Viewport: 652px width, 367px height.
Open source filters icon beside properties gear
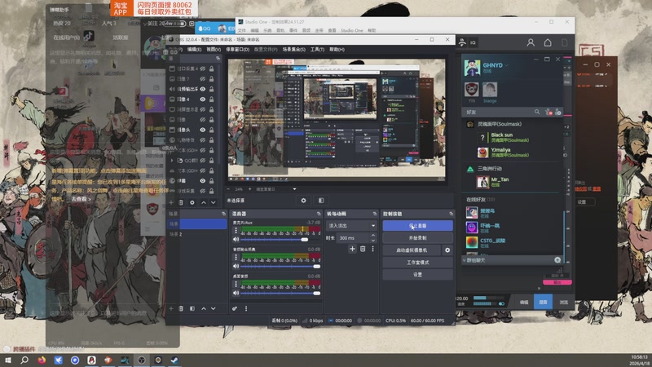[x=321, y=201]
